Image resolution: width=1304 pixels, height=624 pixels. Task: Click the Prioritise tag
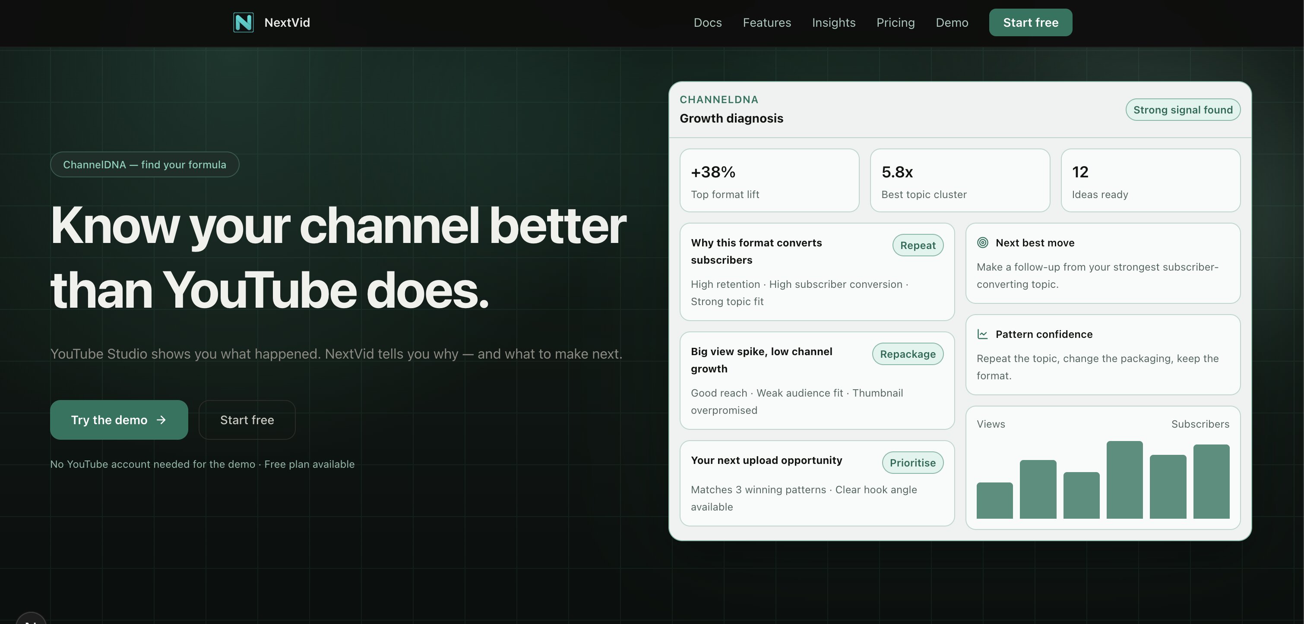(913, 463)
